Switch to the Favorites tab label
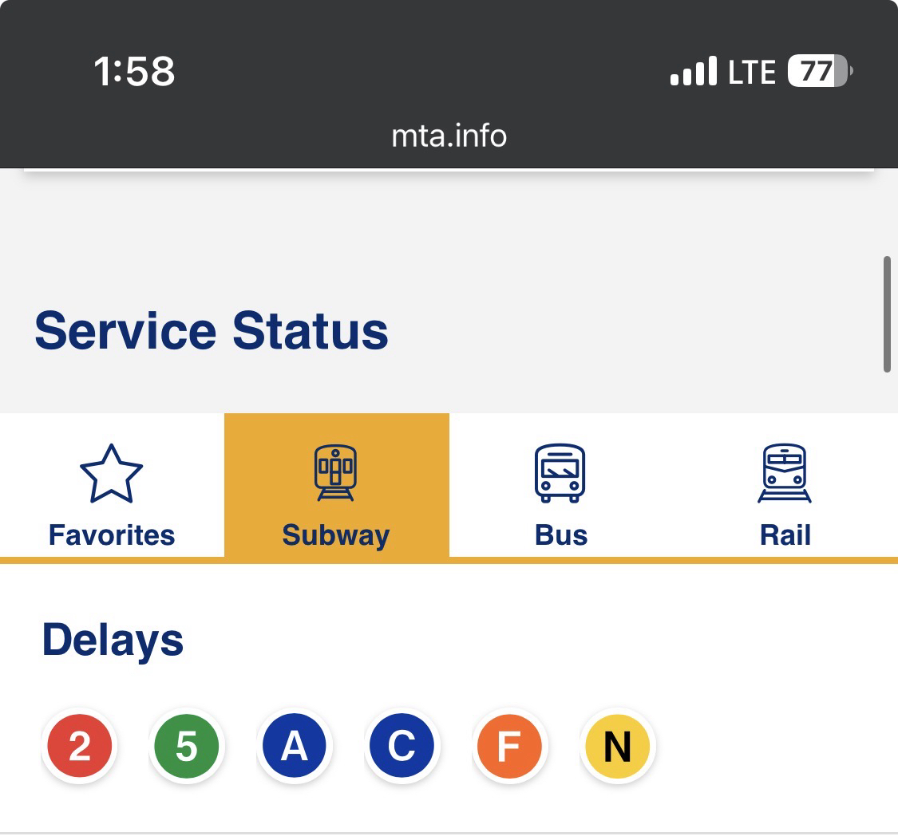Screen dimensions: 898x840 (x=112, y=534)
